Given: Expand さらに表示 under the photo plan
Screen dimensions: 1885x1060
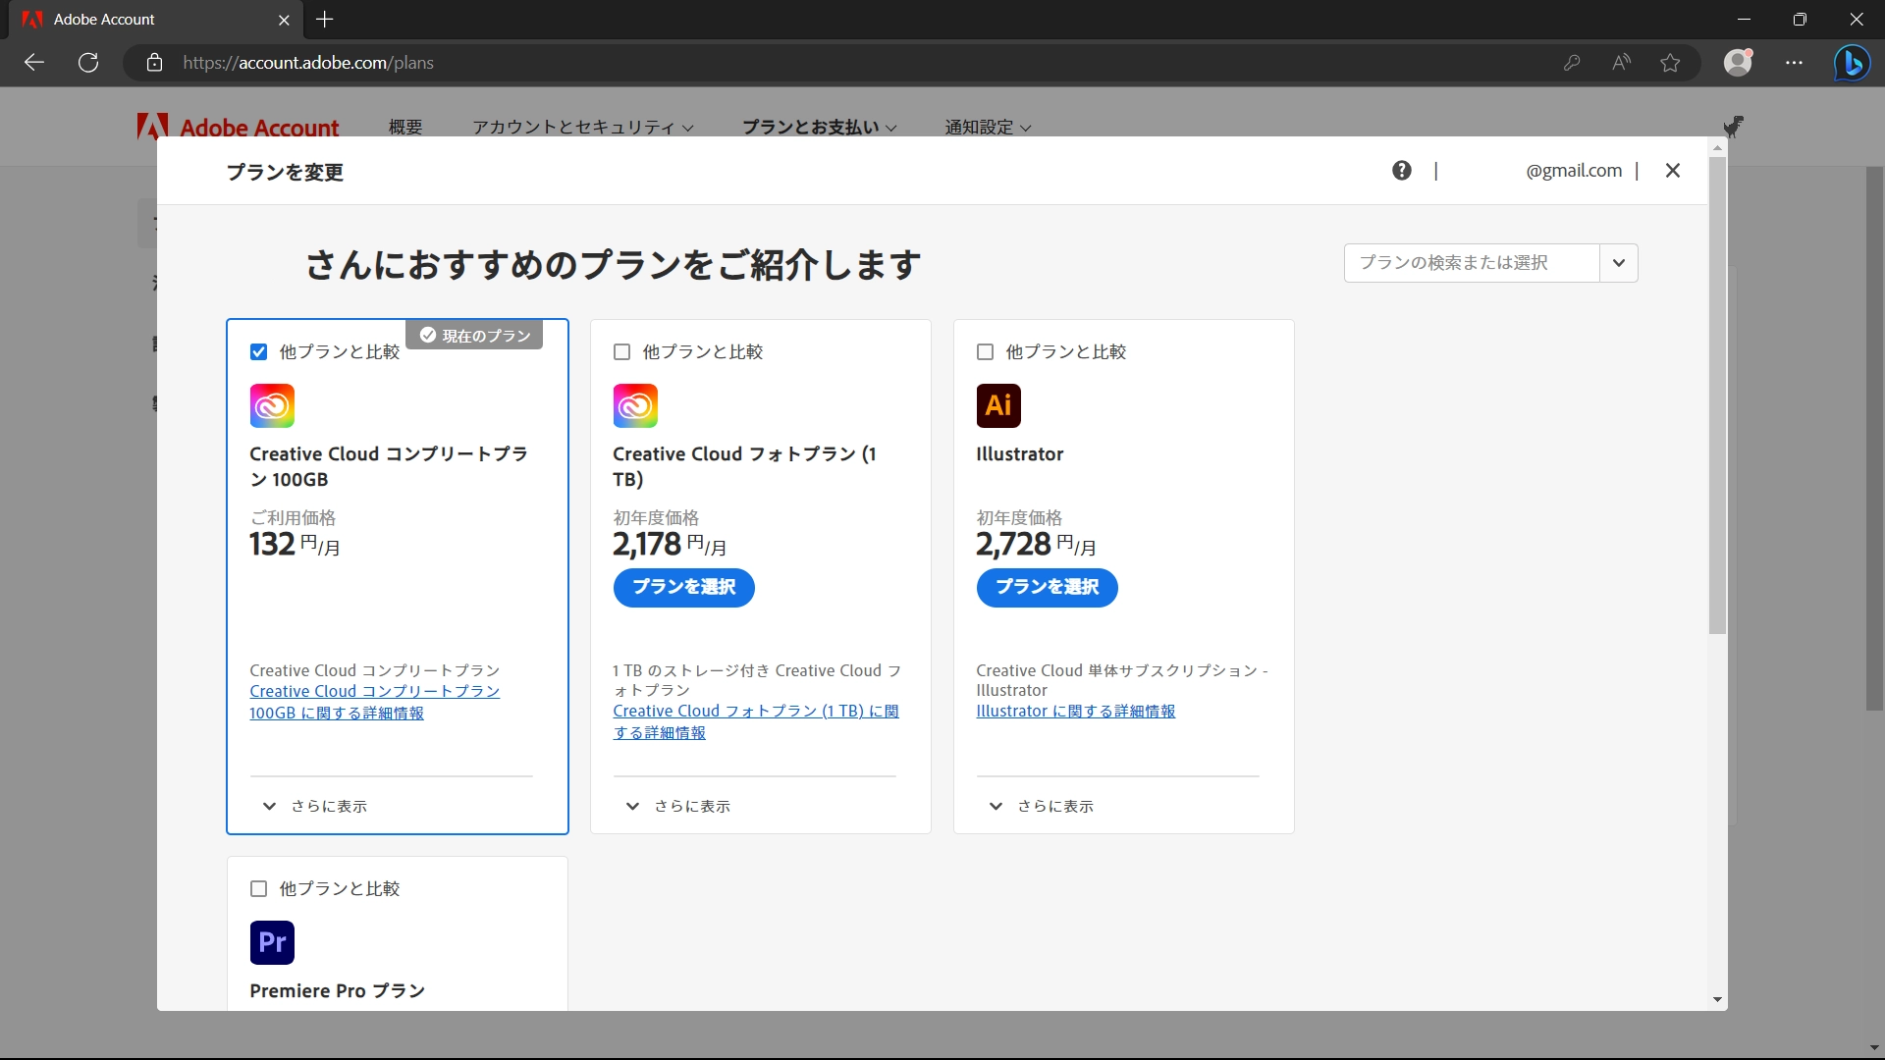Looking at the screenshot, I should click(677, 806).
